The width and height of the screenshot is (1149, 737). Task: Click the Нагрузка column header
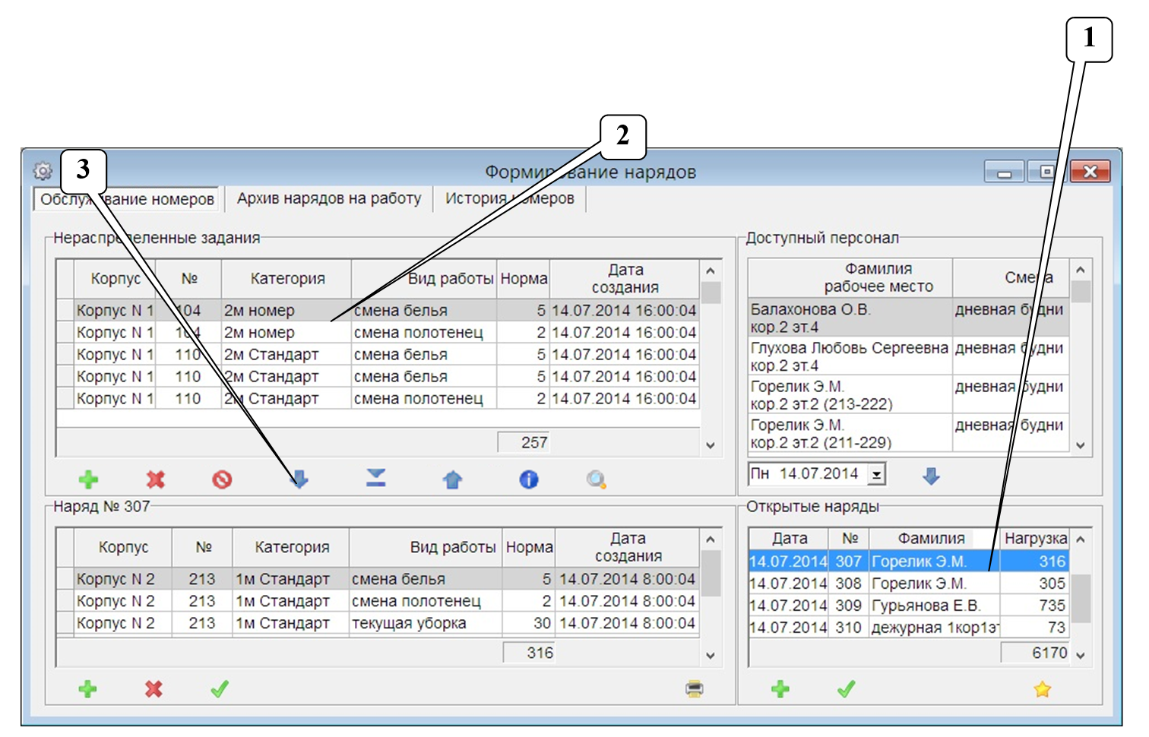pyautogui.click(x=1035, y=539)
